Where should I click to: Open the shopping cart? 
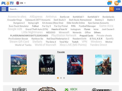tap(117, 3)
